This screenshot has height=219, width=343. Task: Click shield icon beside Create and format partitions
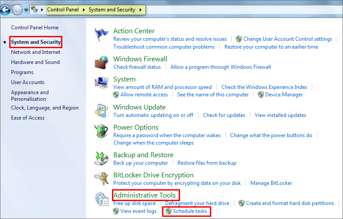[241, 203]
